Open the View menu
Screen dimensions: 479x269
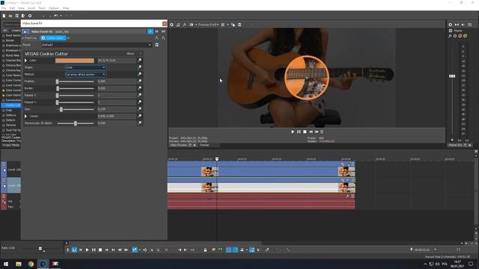click(21, 8)
